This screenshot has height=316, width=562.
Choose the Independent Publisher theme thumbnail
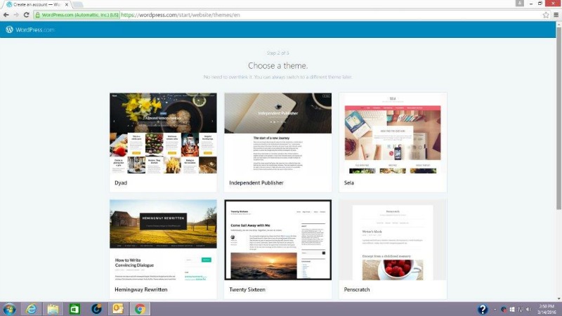[277, 133]
